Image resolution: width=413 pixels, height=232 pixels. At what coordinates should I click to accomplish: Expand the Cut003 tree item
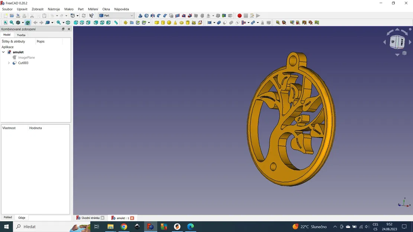(9, 63)
